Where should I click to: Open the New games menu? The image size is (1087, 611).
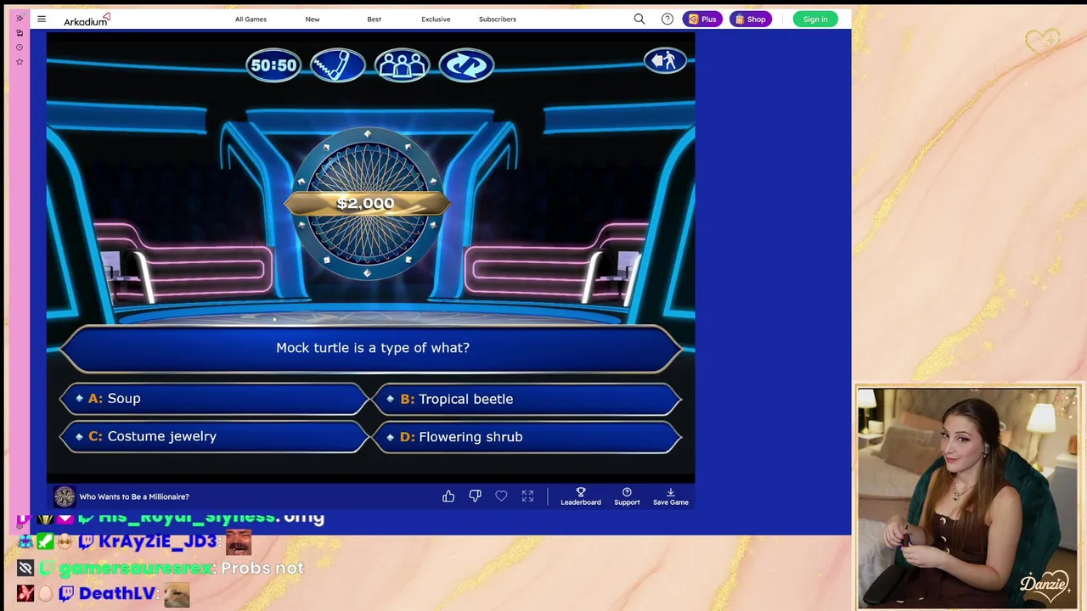click(x=313, y=19)
